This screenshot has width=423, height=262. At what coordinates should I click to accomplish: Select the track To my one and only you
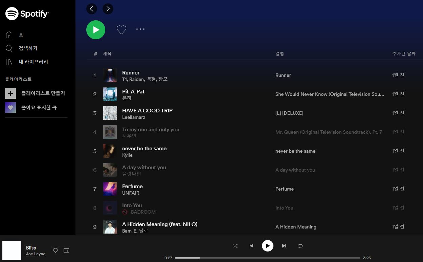(151, 129)
